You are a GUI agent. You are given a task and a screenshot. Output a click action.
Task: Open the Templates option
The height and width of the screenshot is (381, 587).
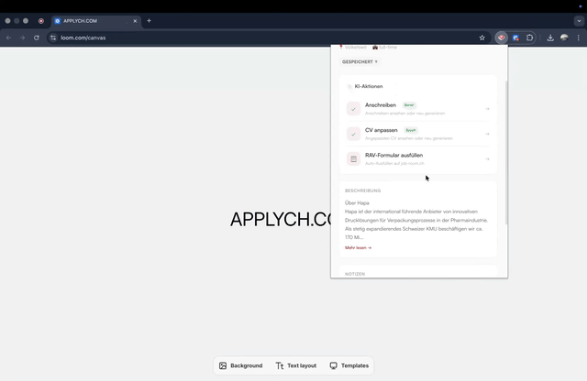tap(349, 365)
